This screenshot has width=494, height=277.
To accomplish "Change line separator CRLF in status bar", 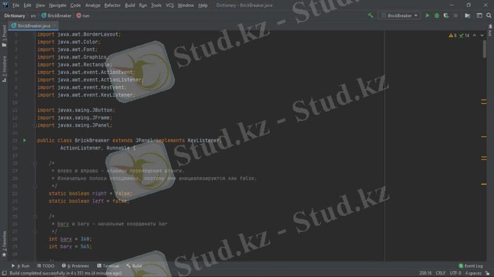I will click(440, 273).
